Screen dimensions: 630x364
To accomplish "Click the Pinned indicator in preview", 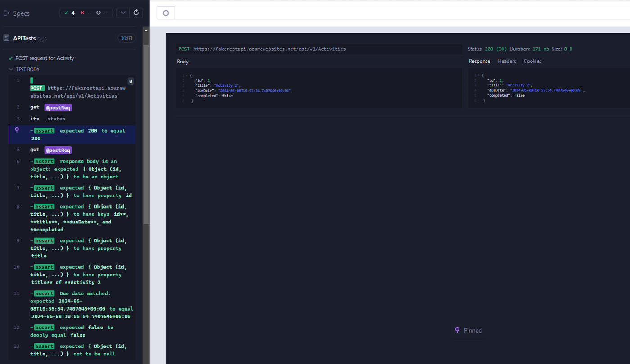I will [x=468, y=330].
